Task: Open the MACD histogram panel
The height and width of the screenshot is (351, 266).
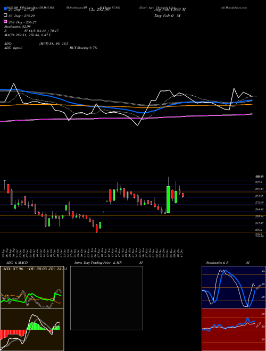Action: coord(32,330)
